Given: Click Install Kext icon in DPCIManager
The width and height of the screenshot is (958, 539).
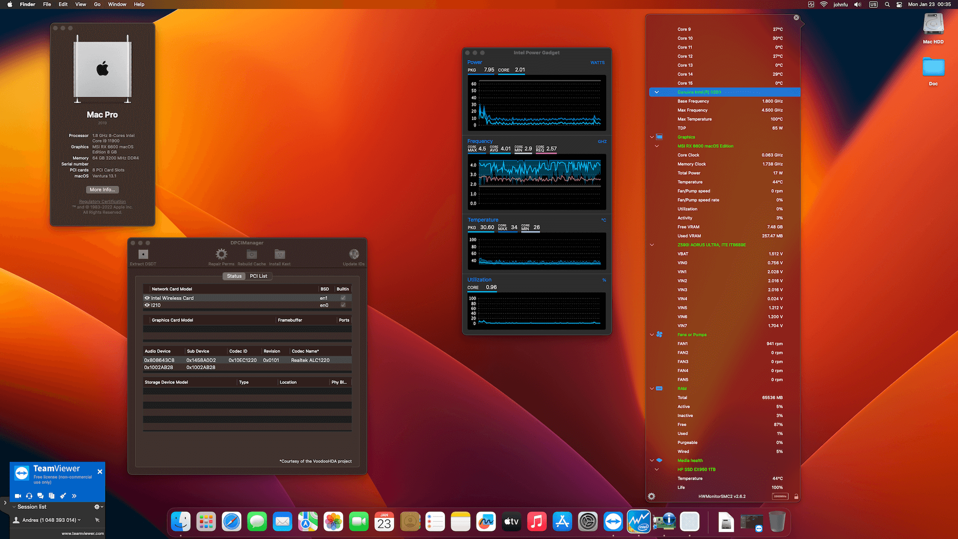Looking at the screenshot, I should click(x=279, y=255).
